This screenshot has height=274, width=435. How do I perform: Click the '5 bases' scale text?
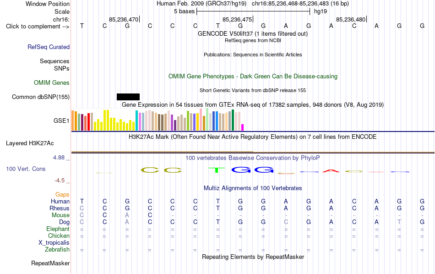tap(184, 11)
